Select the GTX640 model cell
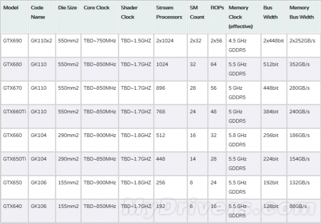321x224 pixels. point(15,211)
